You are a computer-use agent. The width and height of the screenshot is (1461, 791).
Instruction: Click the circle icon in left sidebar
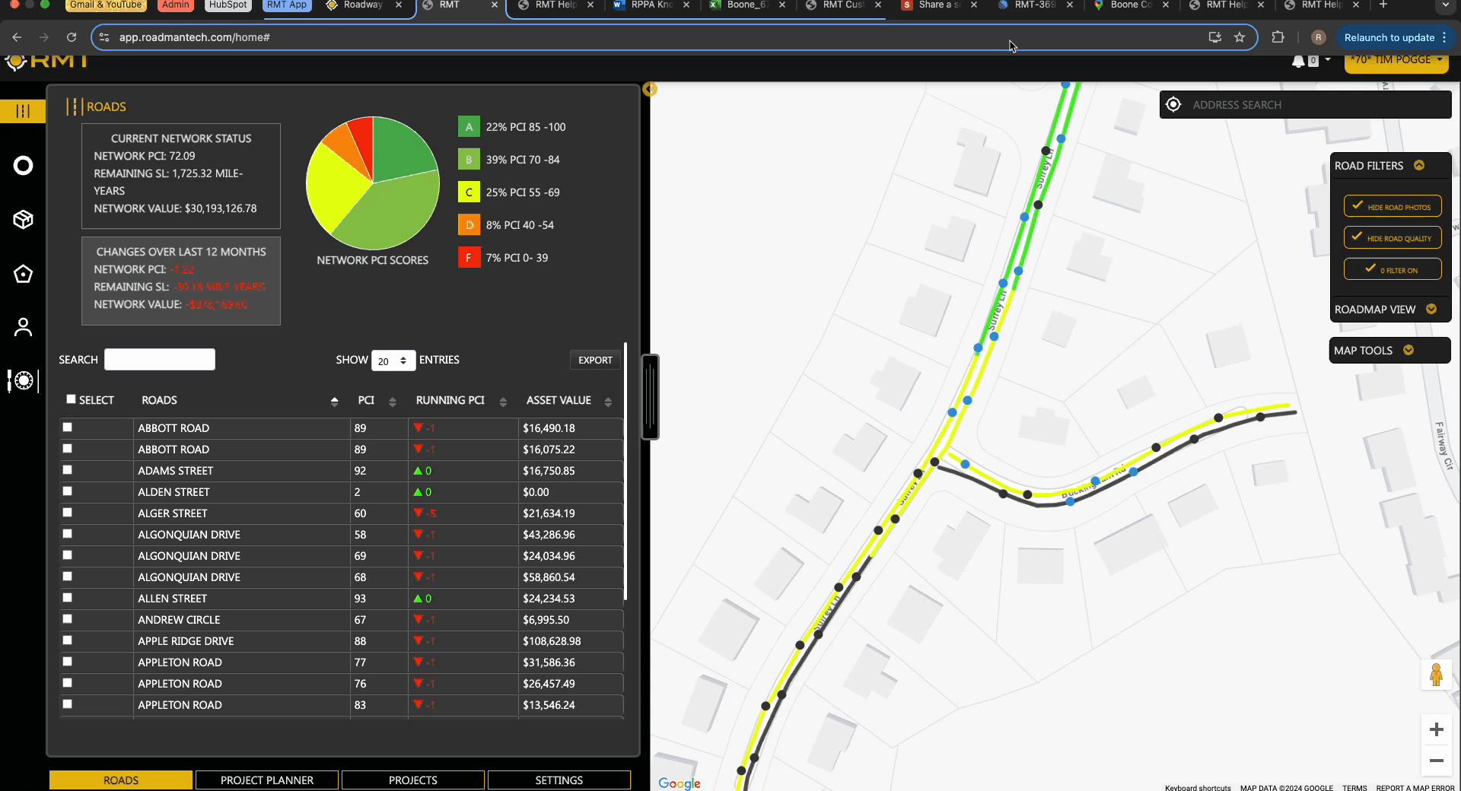point(24,166)
